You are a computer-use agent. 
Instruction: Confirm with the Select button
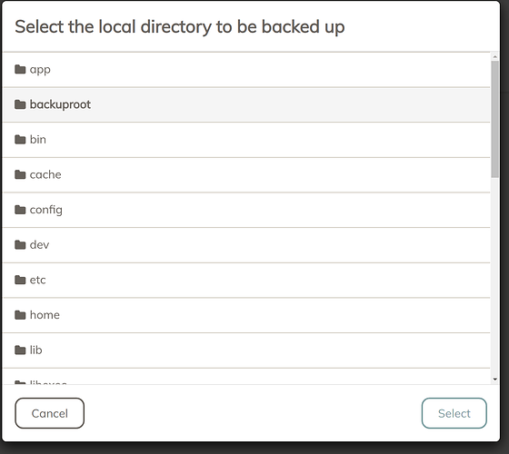coord(454,413)
